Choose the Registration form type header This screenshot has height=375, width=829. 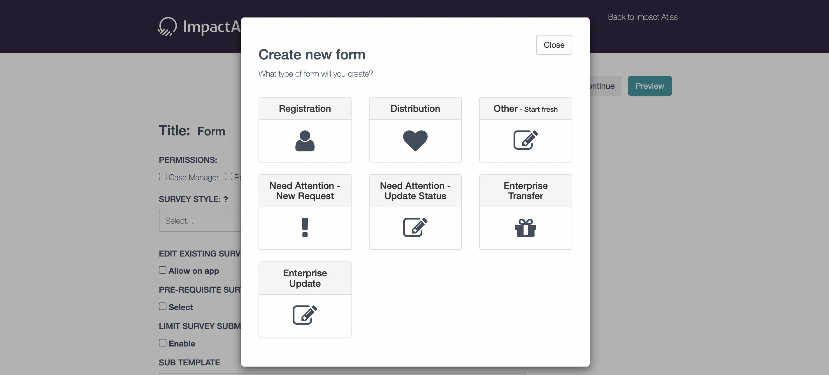[x=305, y=109]
